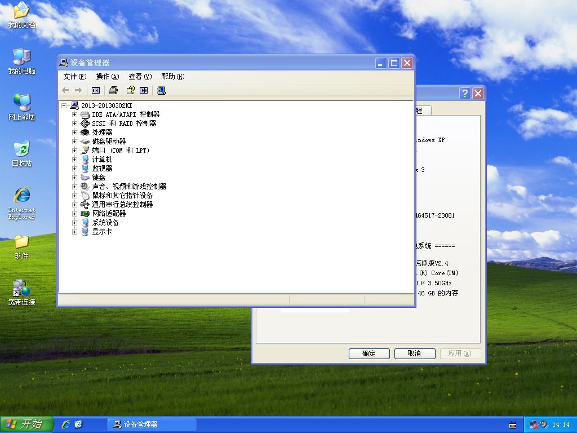
Task: Click 取消 in the System Properties dialog
Action: click(415, 354)
